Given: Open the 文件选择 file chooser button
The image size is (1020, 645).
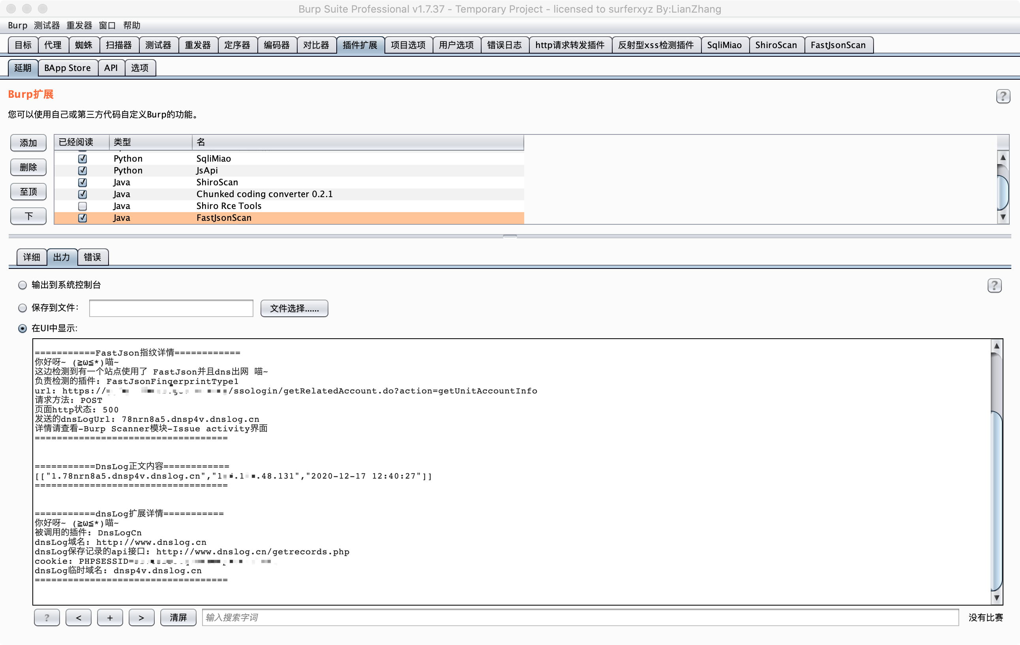Looking at the screenshot, I should pyautogui.click(x=294, y=308).
